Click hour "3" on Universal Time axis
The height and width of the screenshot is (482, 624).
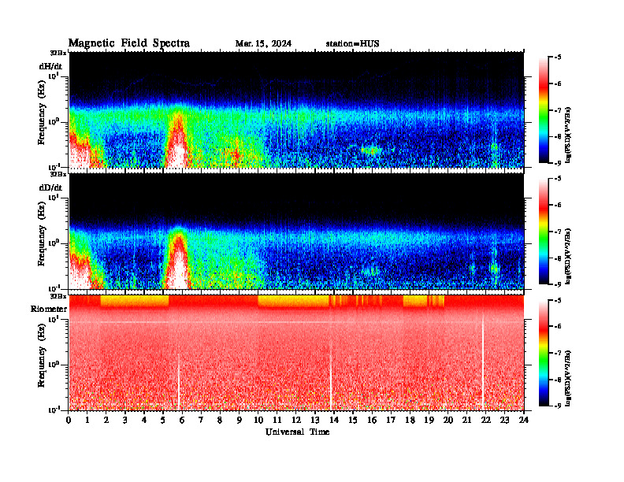(x=125, y=421)
